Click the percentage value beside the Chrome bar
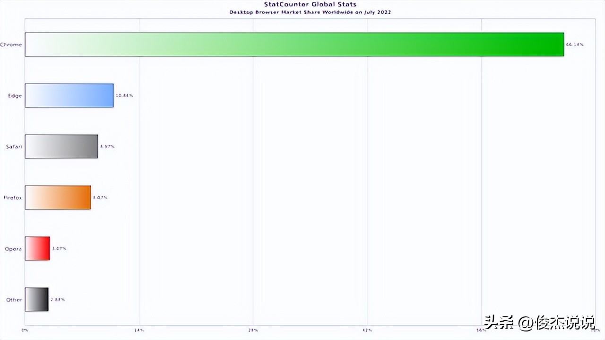 [x=575, y=45]
